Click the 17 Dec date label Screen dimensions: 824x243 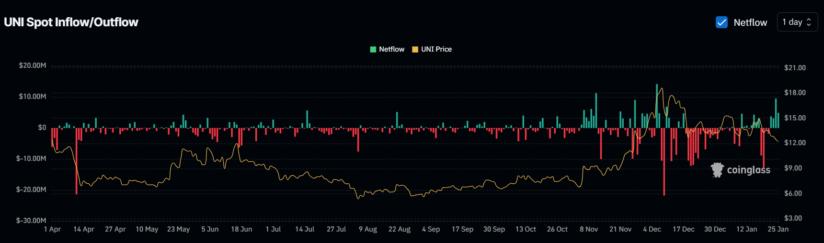pos(684,229)
